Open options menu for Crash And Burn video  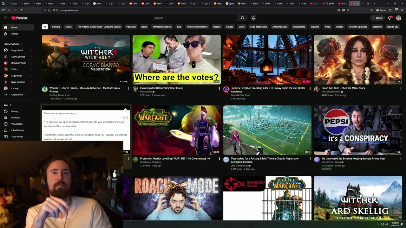point(401,88)
